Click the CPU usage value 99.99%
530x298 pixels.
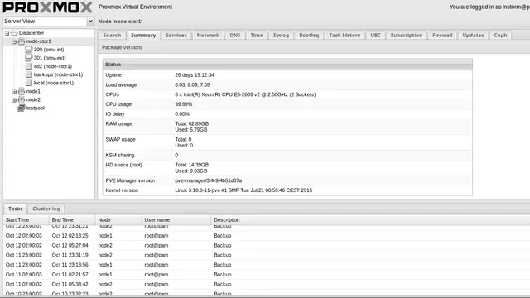tap(184, 104)
